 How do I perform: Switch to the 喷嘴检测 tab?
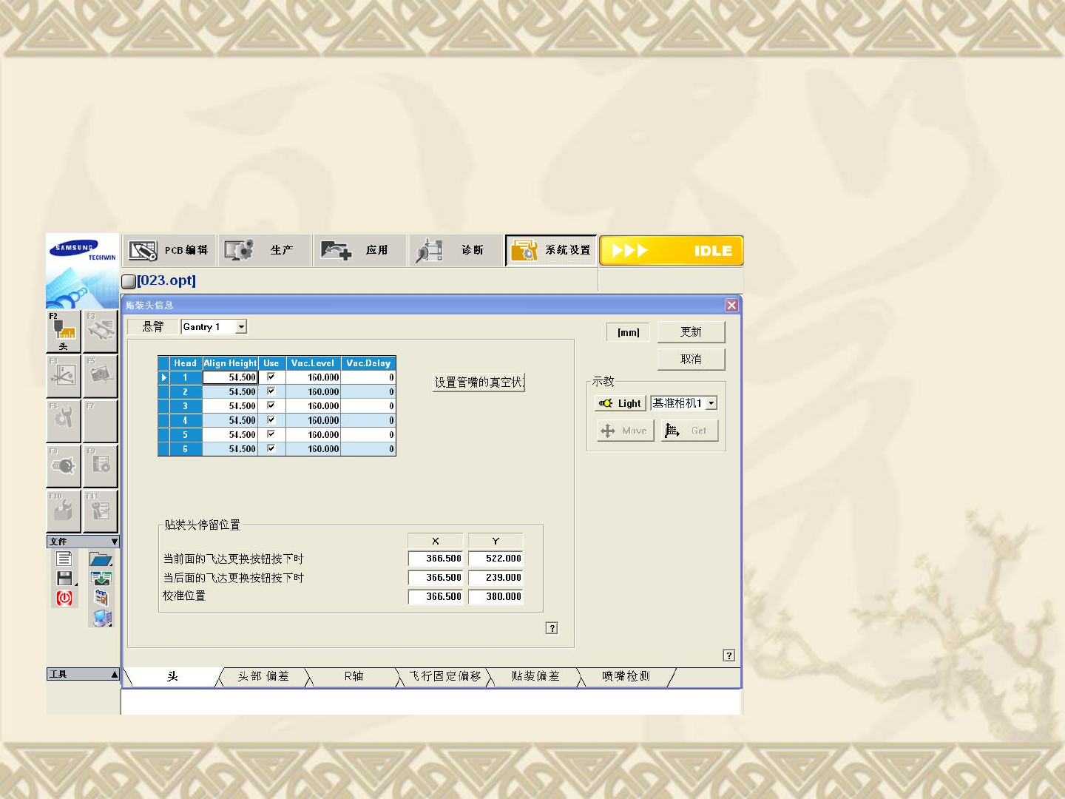coord(626,677)
